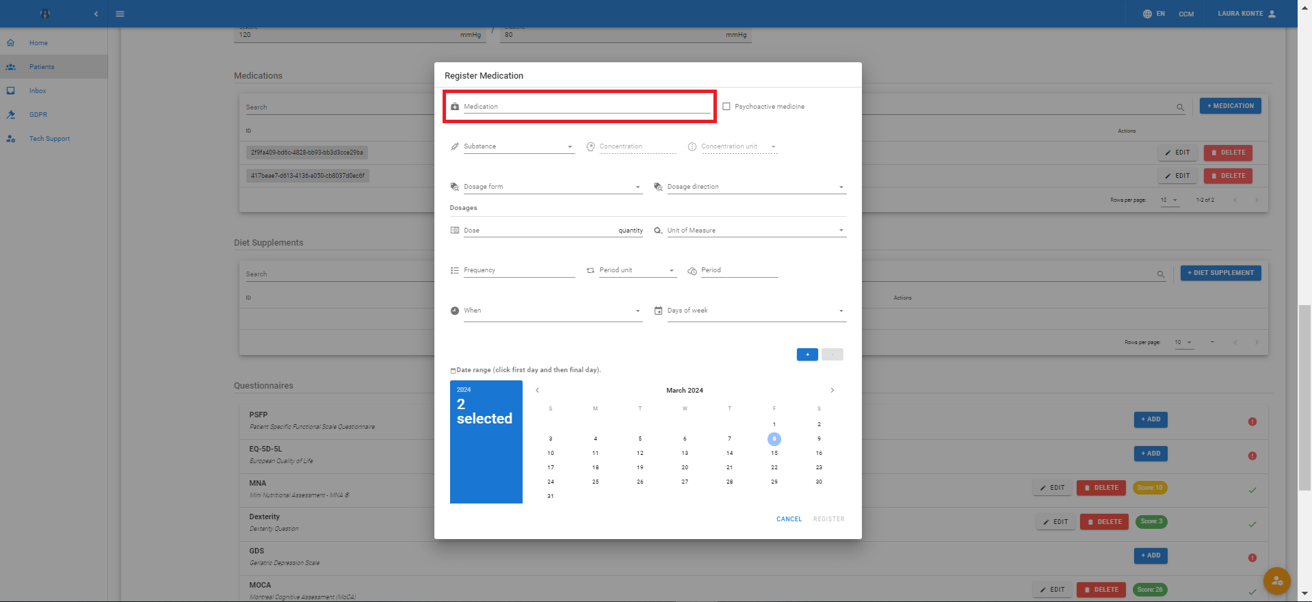The image size is (1312, 602).
Task: Click the GDS red warning icon
Action: [x=1252, y=558]
